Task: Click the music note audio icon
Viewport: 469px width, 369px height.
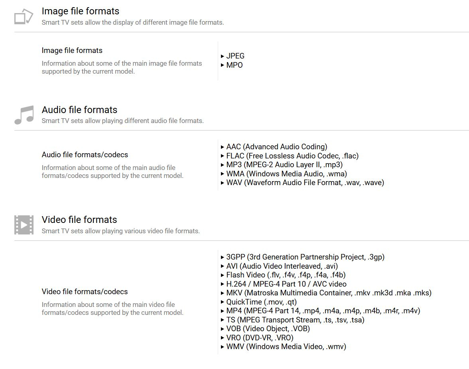Action: 24,115
